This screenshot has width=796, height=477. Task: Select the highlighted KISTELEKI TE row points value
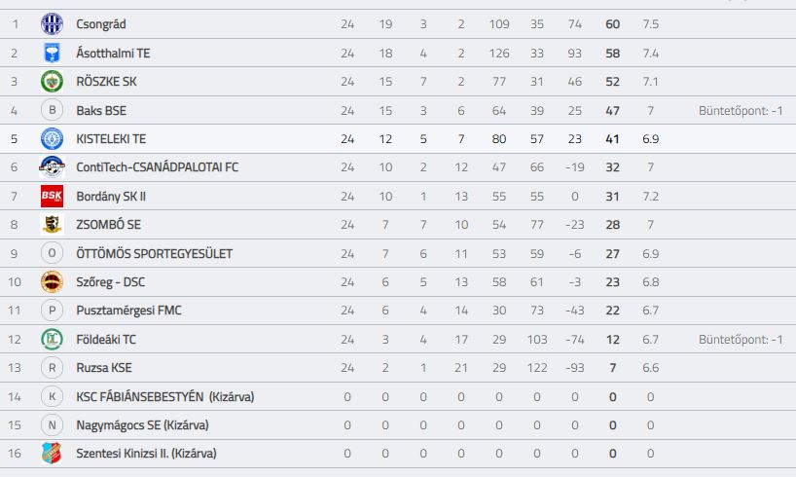coord(612,138)
